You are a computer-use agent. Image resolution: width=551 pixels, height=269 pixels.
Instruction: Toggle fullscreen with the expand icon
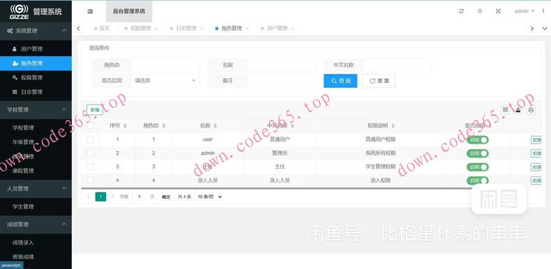tap(498, 11)
